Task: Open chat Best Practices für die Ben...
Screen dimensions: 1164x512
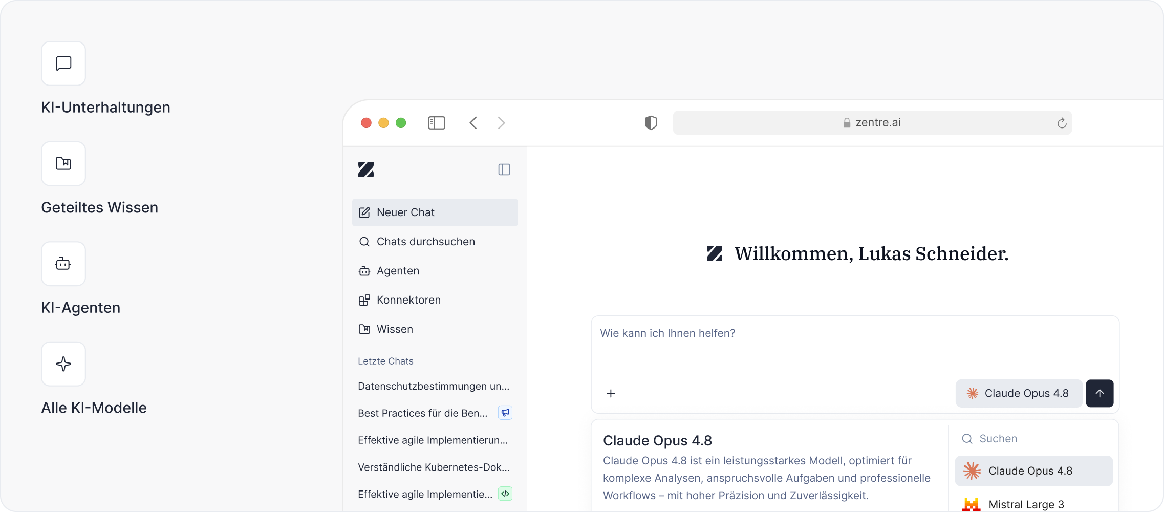Action: click(x=423, y=413)
